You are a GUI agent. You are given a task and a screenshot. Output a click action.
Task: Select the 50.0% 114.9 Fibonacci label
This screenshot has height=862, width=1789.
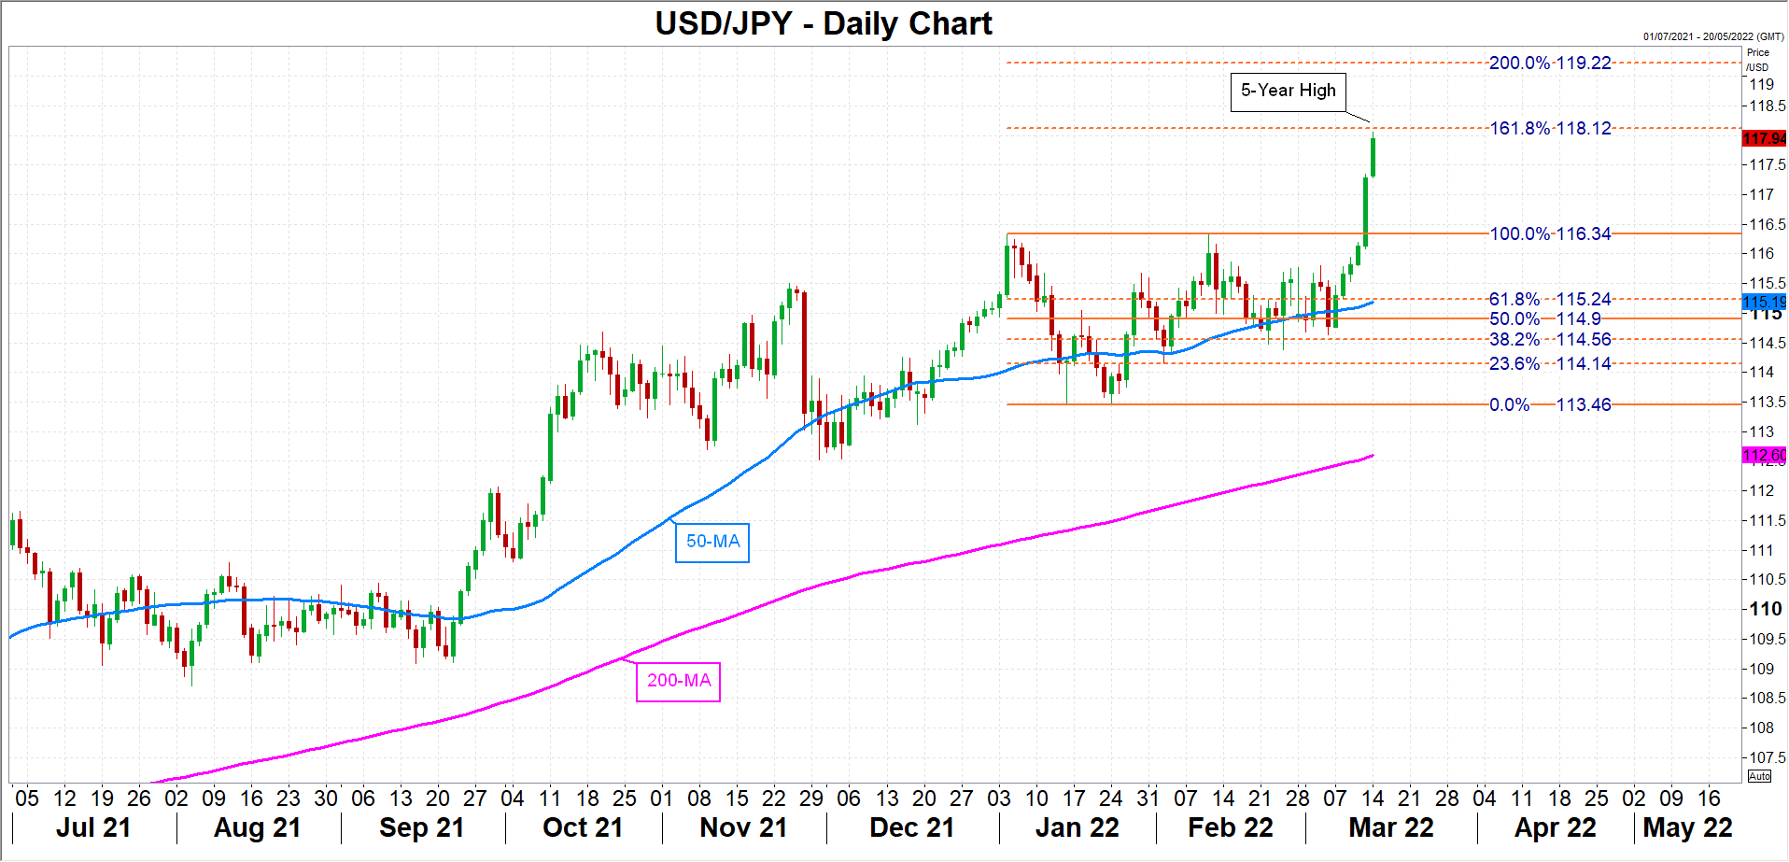tap(1544, 319)
